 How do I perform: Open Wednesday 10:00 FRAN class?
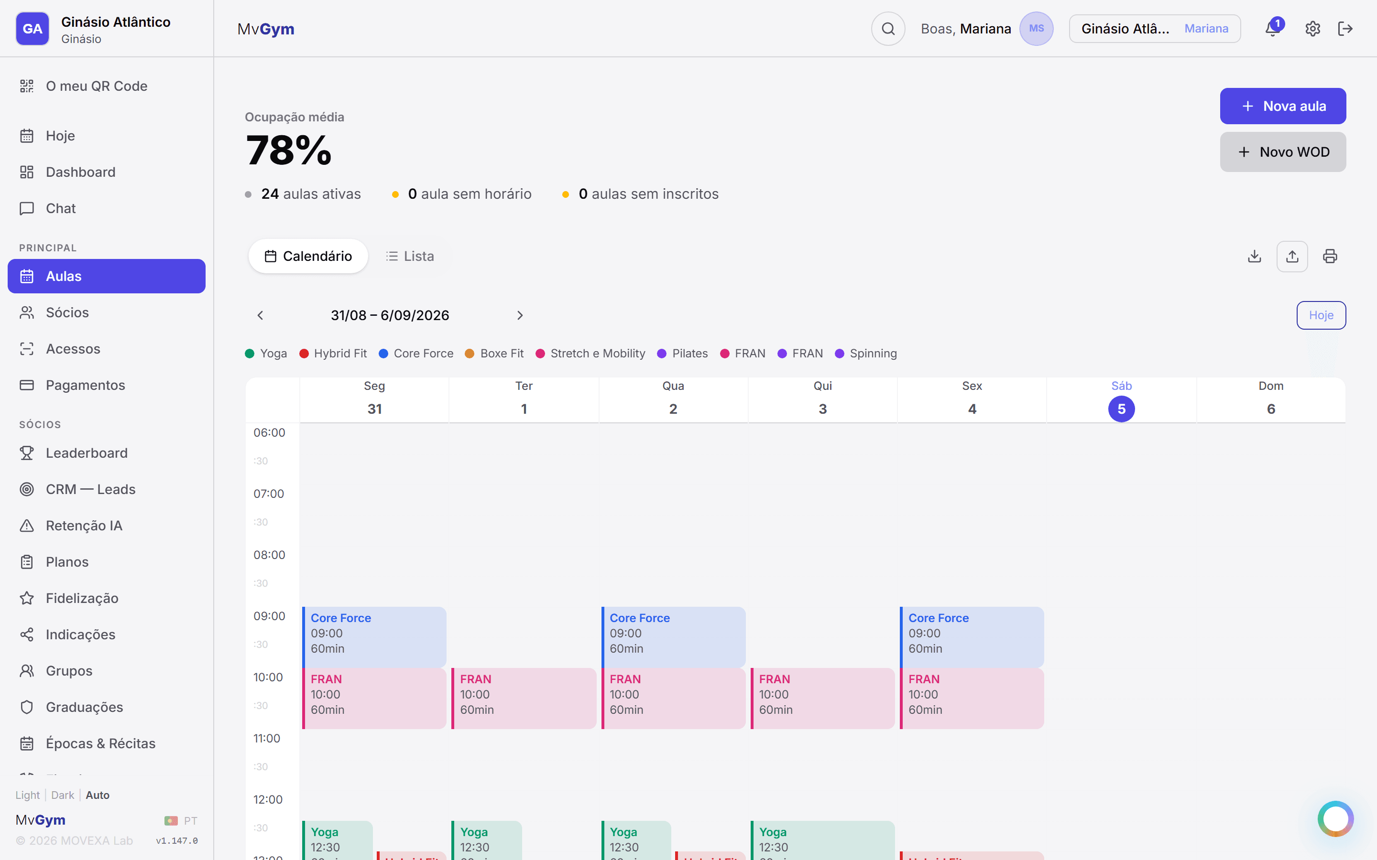click(x=674, y=699)
